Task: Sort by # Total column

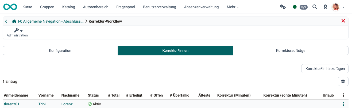Action: 114,95
